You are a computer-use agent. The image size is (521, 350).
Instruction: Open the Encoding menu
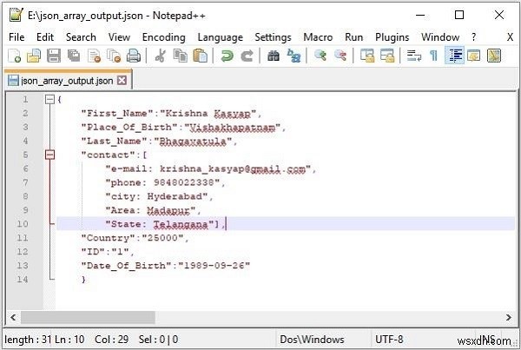click(x=164, y=37)
